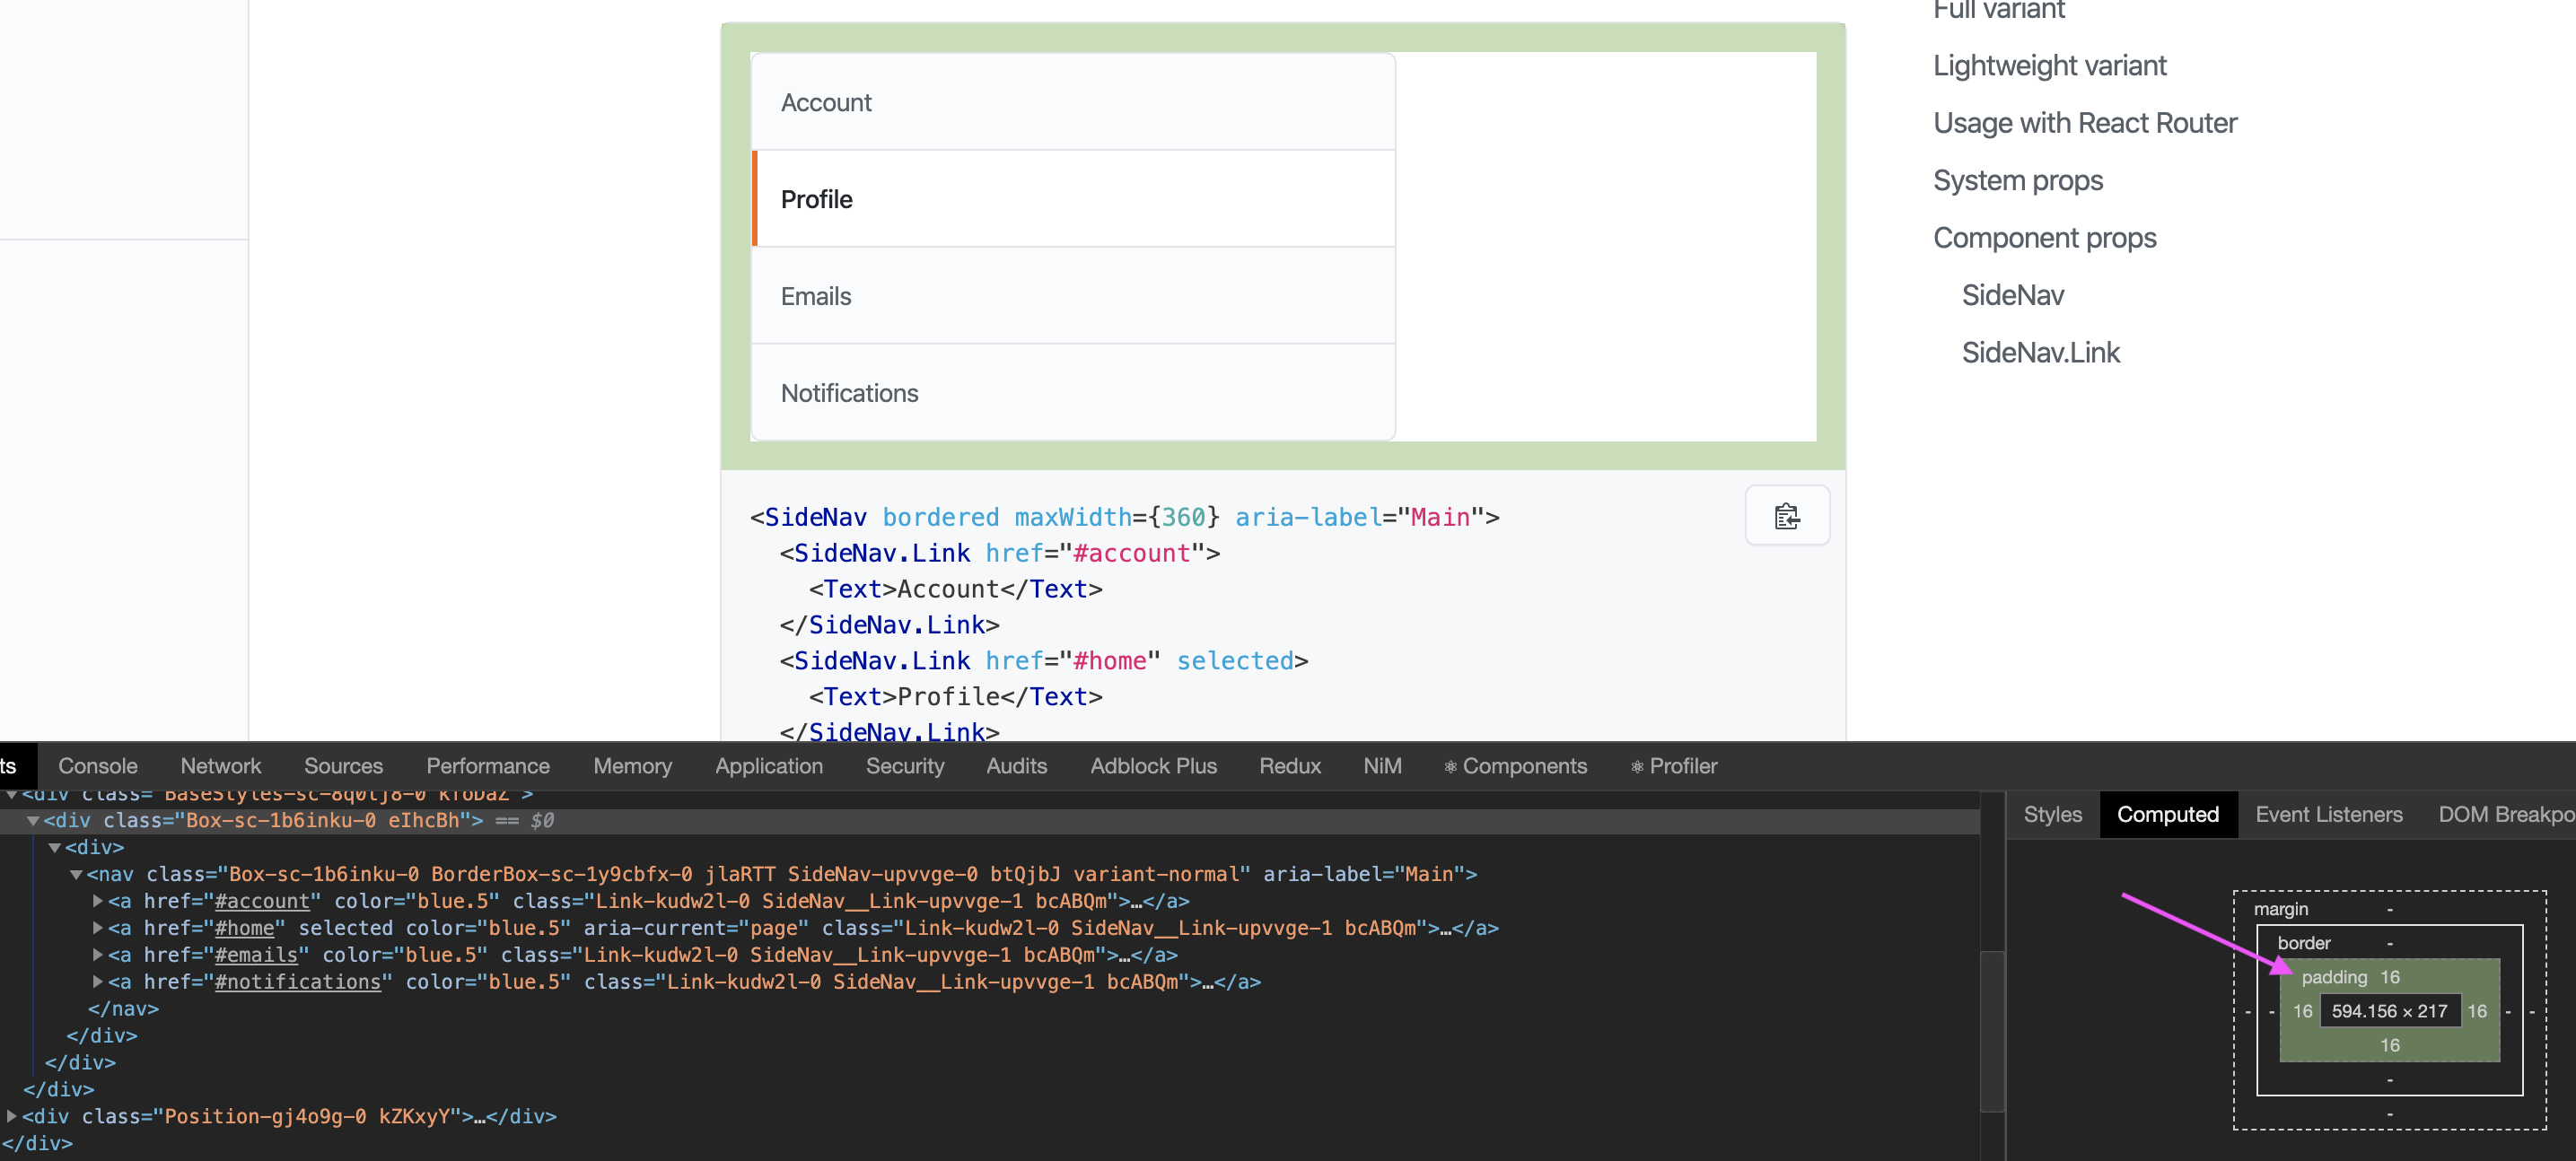Expand the Position-gj4o9g-0 div
2576x1161 pixels.
[12, 1116]
